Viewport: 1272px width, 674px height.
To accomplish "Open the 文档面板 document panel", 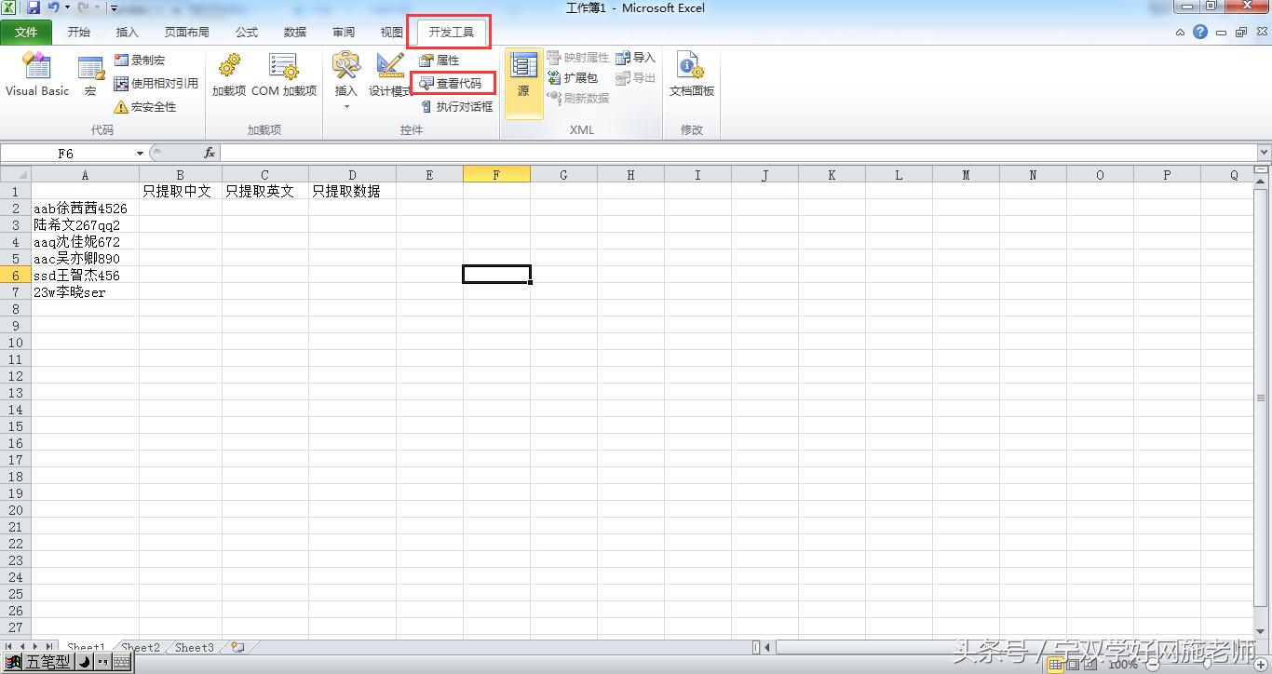I will click(x=692, y=74).
